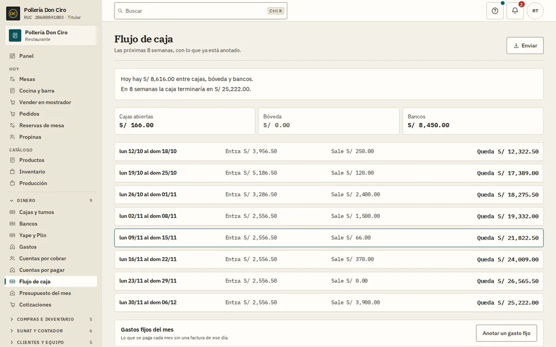Open Presupuesto del mes menu item
Image resolution: width=556 pixels, height=347 pixels.
(x=51, y=293)
